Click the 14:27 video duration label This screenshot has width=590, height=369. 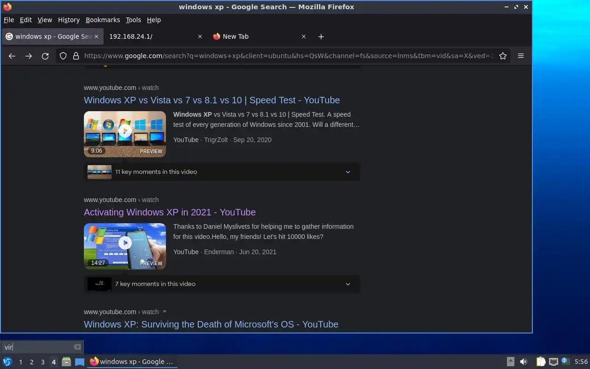pyautogui.click(x=98, y=263)
